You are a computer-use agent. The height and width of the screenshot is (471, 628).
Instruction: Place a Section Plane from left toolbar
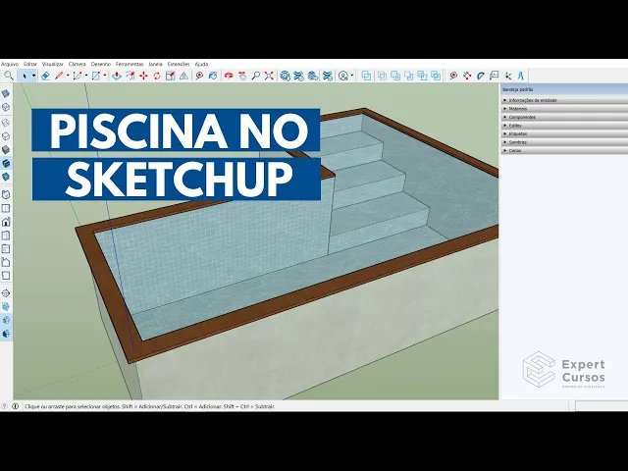(6, 293)
